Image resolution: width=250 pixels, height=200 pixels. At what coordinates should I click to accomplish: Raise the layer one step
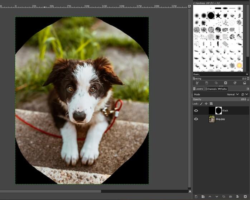210,196
